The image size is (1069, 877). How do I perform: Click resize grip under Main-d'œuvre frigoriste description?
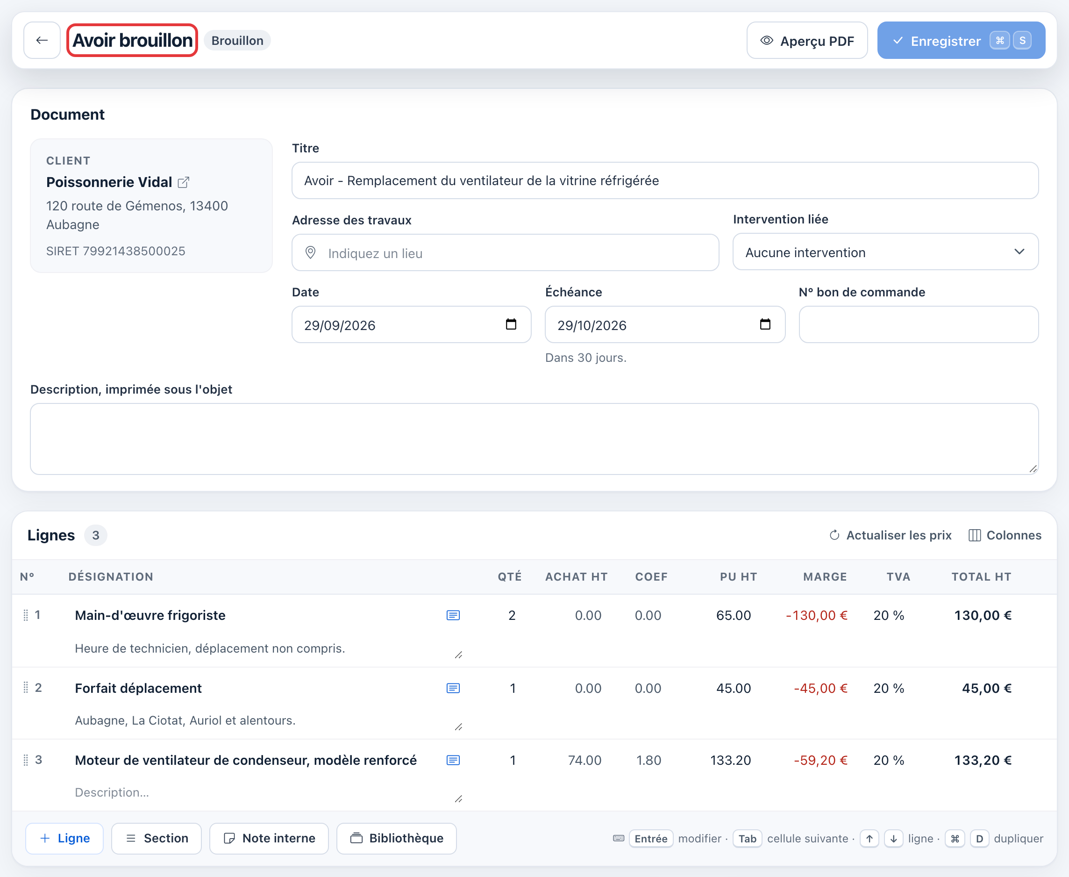pyautogui.click(x=458, y=655)
